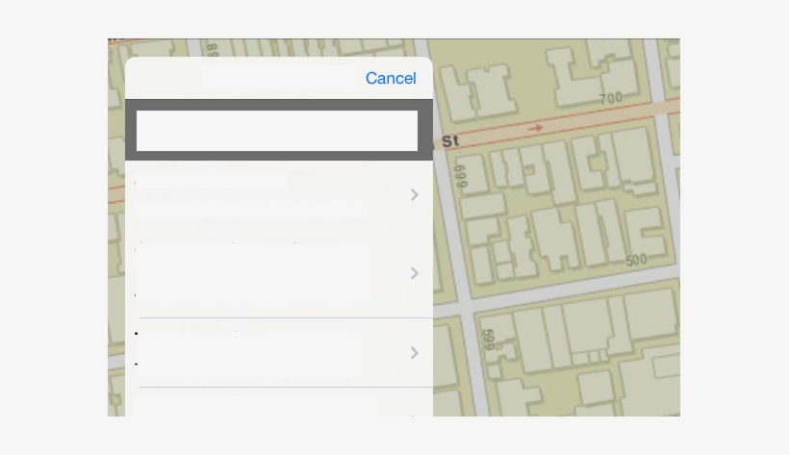Click the "St" street name label

click(450, 140)
